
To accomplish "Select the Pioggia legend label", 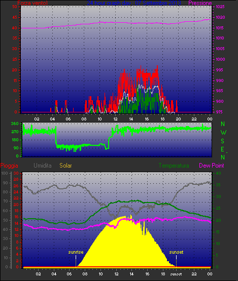I will tap(9, 166).
